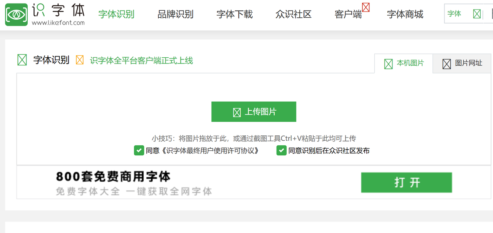
Task: Click the 800套免费商用字体 banner text
Action: pos(113,177)
